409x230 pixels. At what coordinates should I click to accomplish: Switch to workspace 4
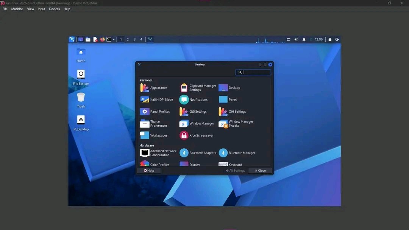pos(141,39)
